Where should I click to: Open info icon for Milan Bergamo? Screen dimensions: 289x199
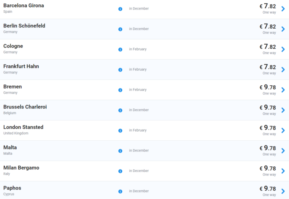120,171
